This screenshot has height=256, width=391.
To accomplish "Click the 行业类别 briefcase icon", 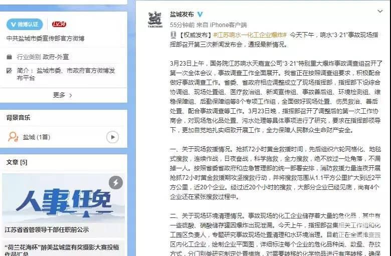I will (x=9, y=57).
